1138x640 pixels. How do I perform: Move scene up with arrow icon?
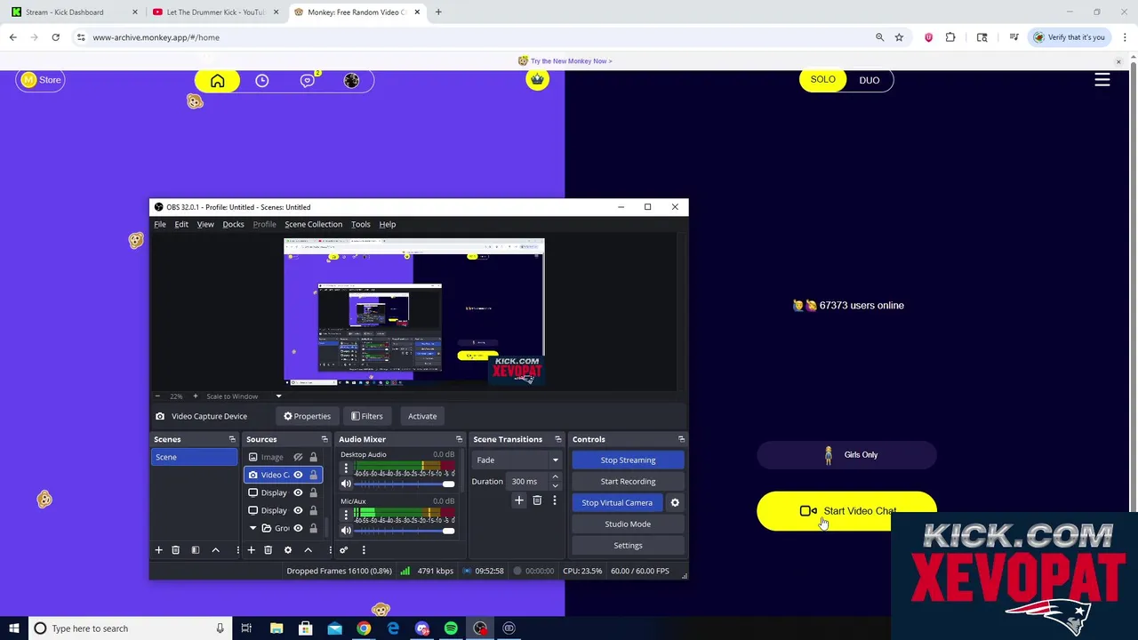(215, 550)
